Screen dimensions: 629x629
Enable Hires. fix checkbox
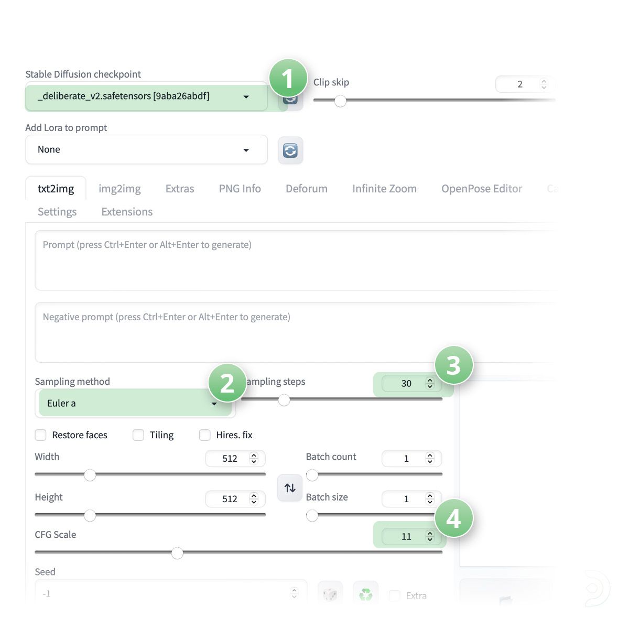coord(205,435)
